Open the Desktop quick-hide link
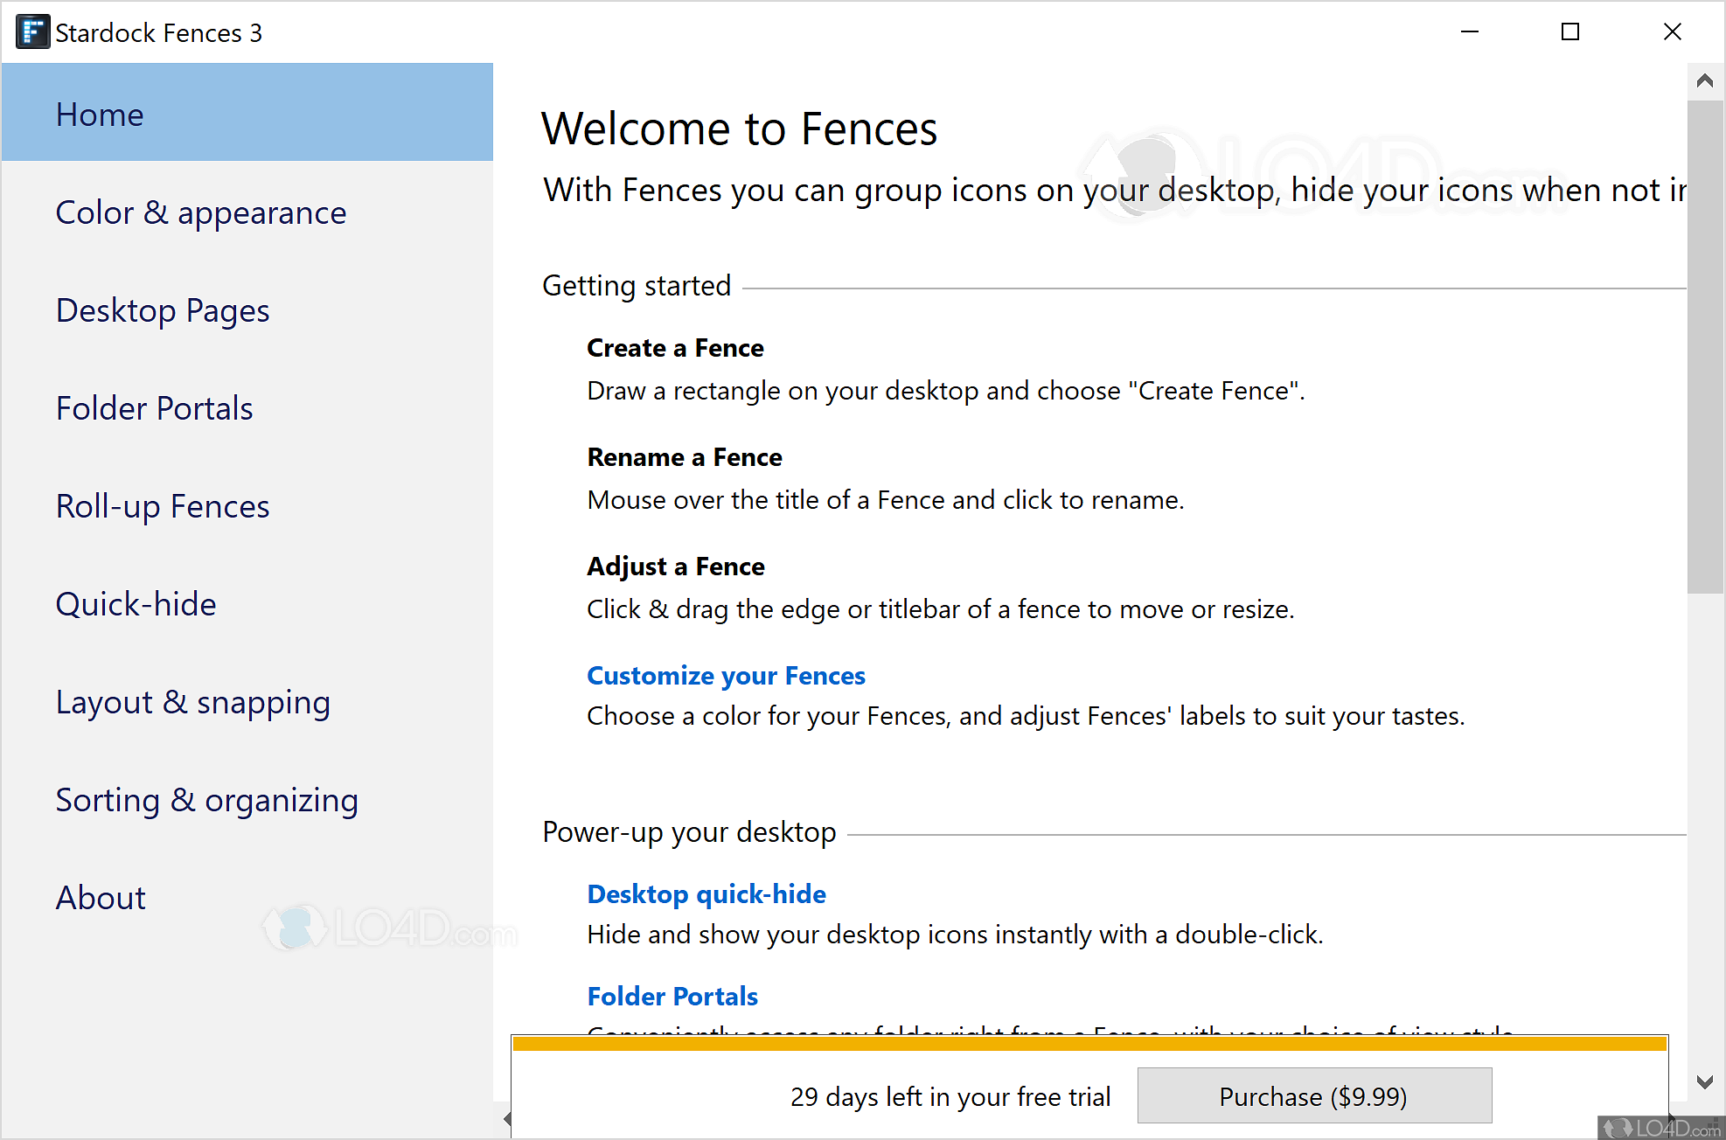Image resolution: width=1726 pixels, height=1140 pixels. pyautogui.click(x=706, y=894)
